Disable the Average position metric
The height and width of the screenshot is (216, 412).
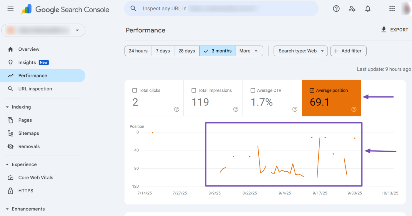(x=312, y=90)
